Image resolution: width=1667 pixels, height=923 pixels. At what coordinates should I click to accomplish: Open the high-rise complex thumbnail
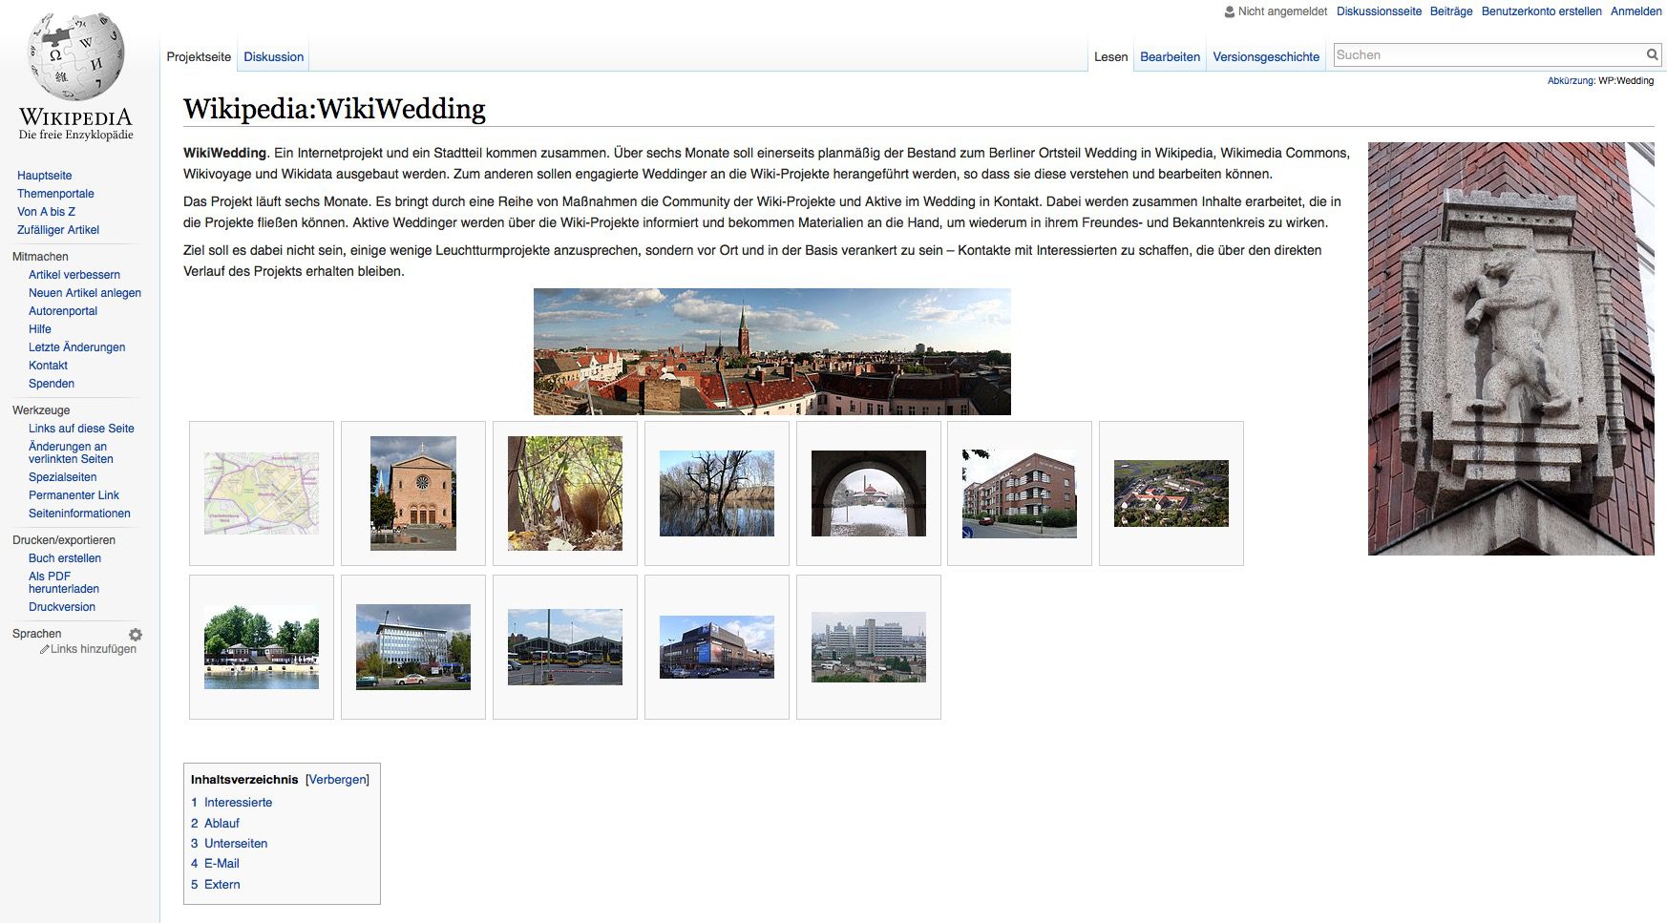pyautogui.click(x=869, y=647)
